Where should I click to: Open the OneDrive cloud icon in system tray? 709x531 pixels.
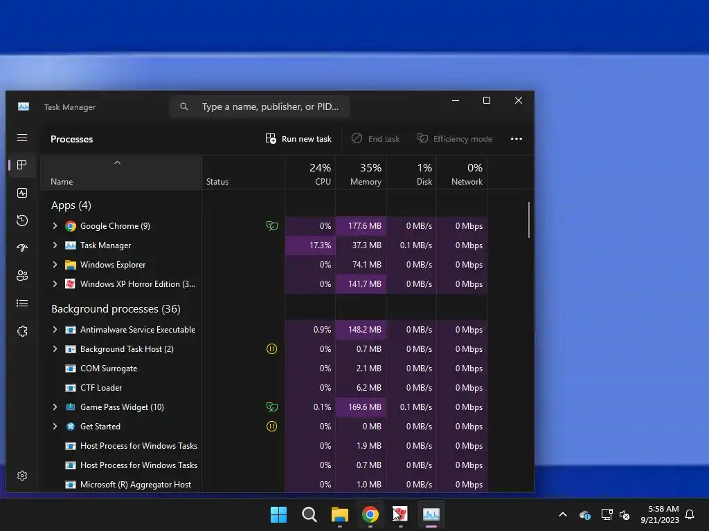(584, 514)
